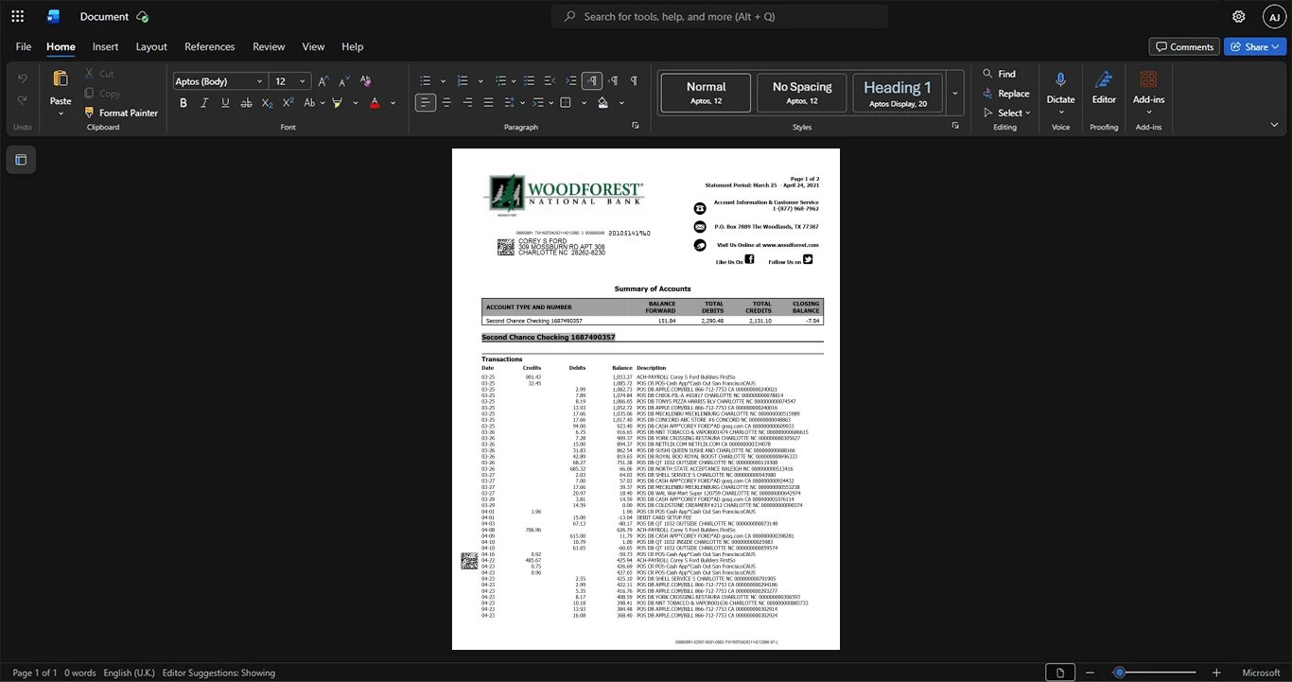Expand highlight colour dropdown arrow
Screen dimensions: 1292x682
coord(356,102)
